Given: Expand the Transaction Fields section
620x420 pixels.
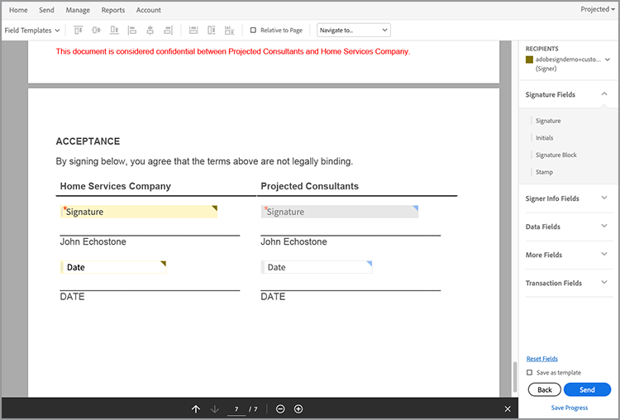Looking at the screenshot, I should pyautogui.click(x=604, y=282).
